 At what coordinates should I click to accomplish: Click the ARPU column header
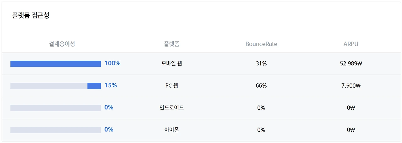pos(351,44)
